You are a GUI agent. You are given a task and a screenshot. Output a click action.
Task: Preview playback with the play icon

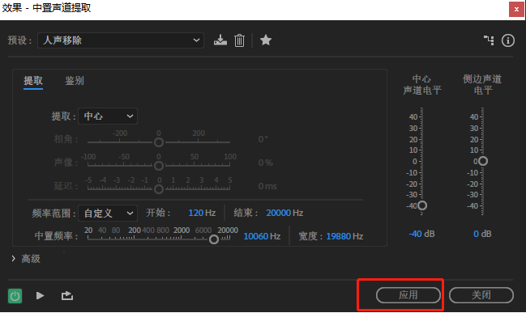coord(40,295)
